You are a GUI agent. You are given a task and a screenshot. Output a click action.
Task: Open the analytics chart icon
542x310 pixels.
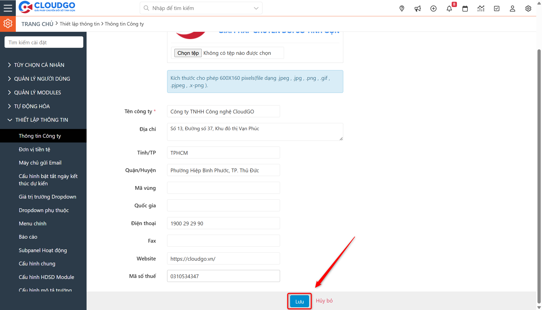pyautogui.click(x=481, y=8)
